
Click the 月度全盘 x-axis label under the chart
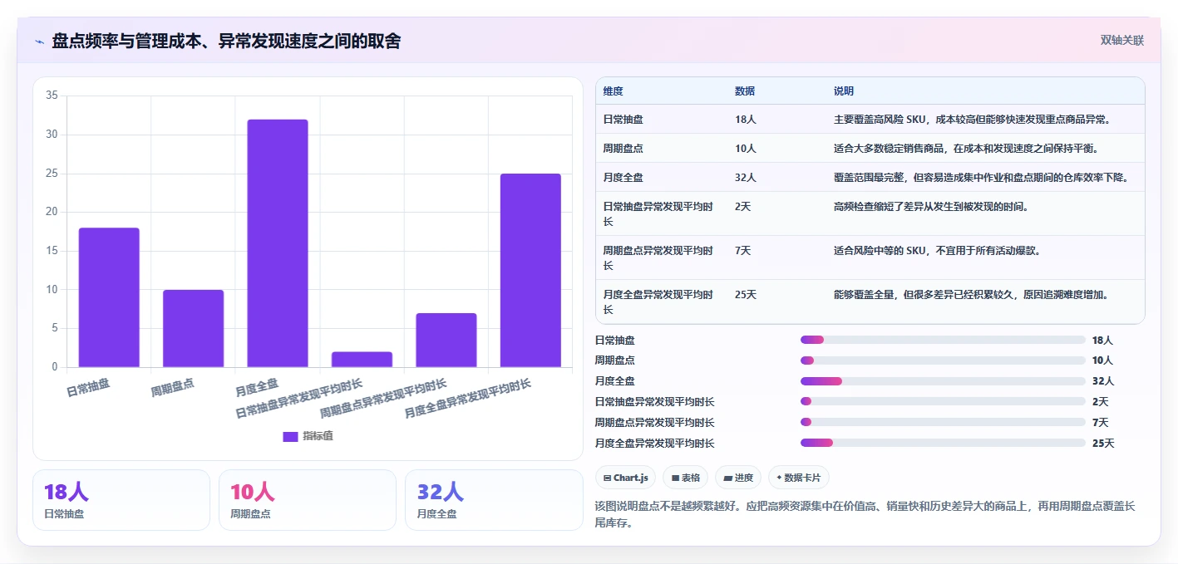click(x=257, y=388)
